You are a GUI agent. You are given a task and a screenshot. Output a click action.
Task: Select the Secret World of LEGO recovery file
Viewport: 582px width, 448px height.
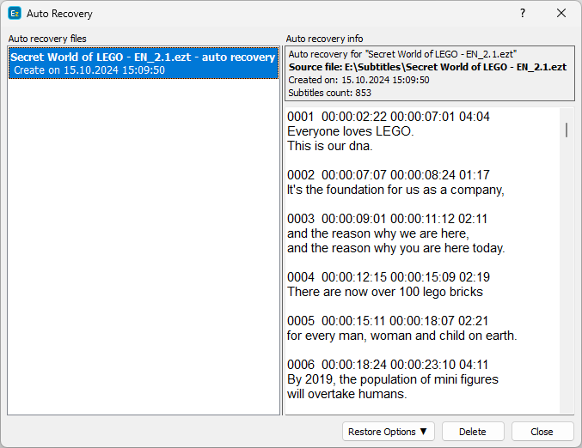click(143, 64)
